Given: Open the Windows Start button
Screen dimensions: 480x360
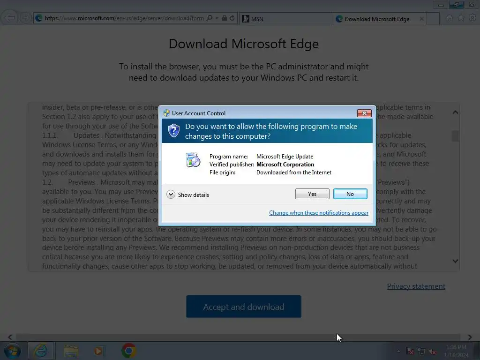Looking at the screenshot, I should click(x=13, y=351).
